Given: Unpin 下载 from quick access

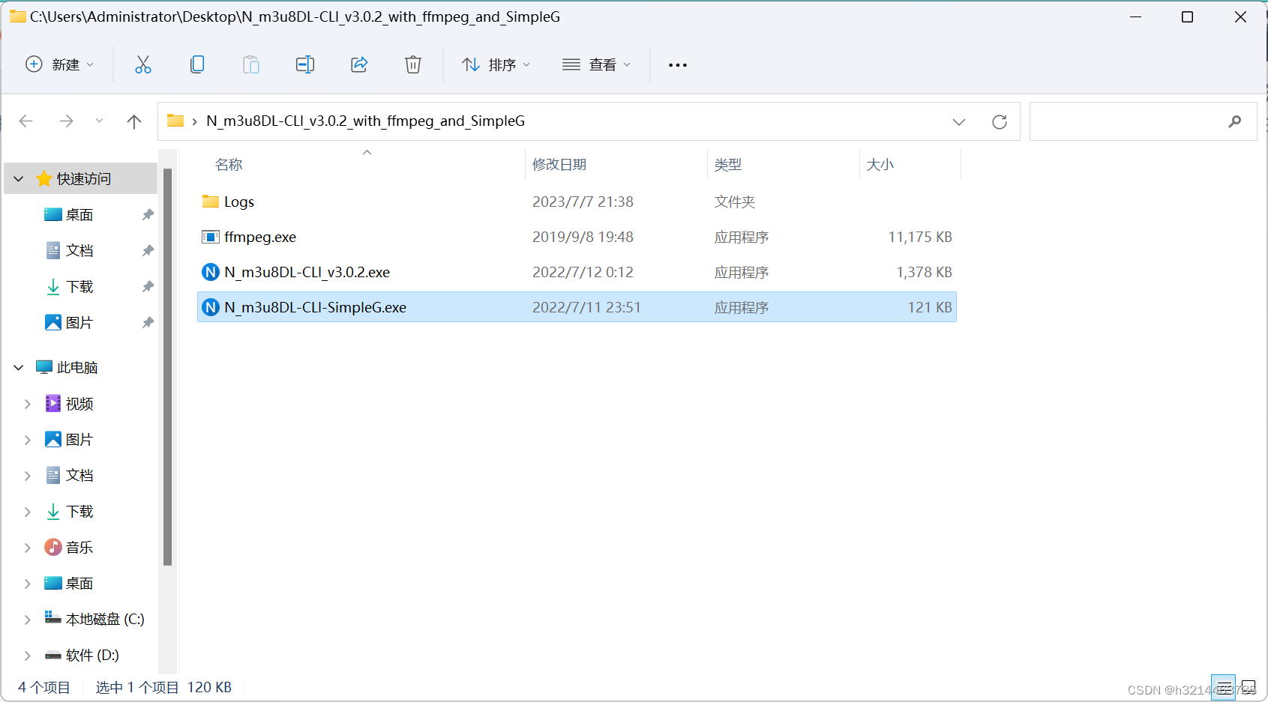Looking at the screenshot, I should pos(147,286).
